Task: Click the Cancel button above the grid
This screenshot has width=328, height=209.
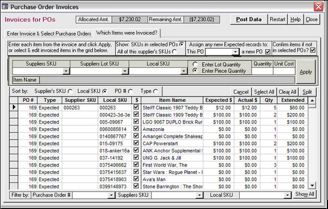Action: tap(241, 92)
